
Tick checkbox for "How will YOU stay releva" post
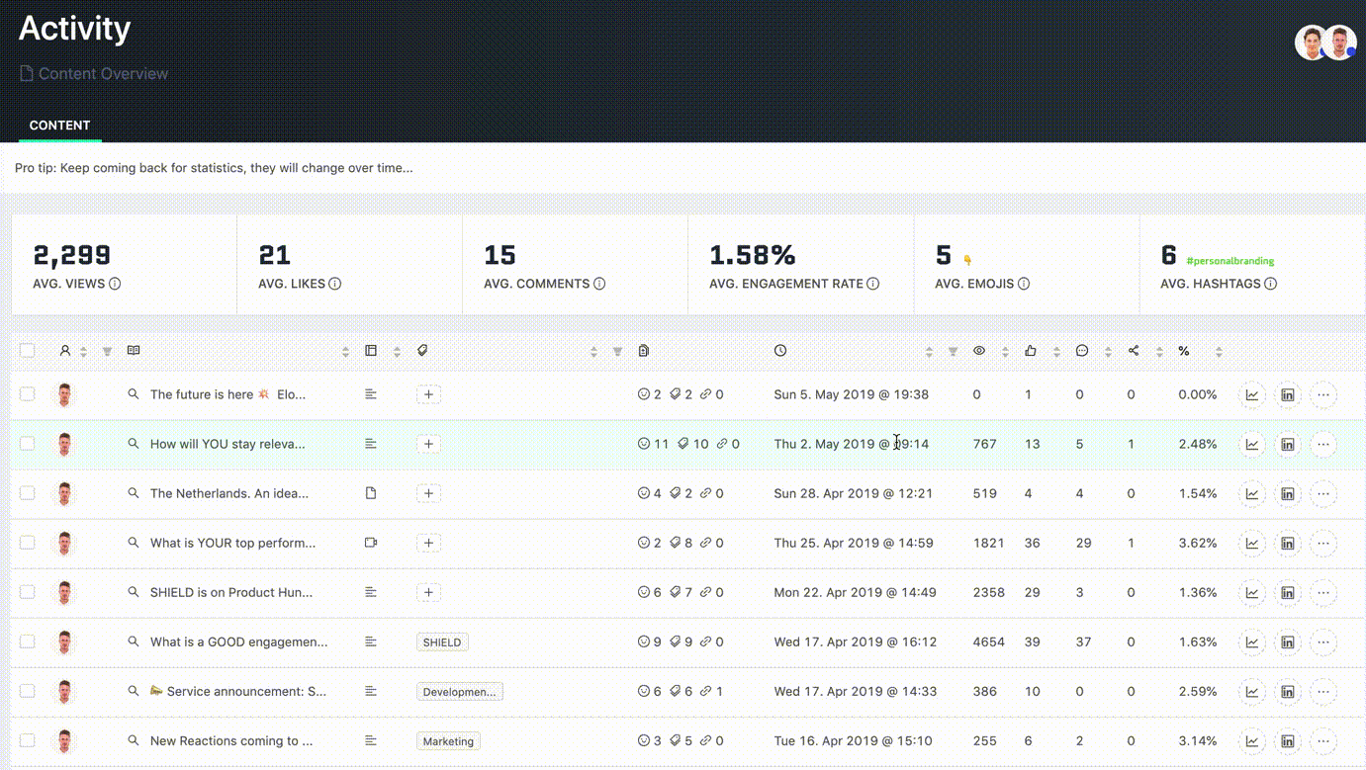coord(27,443)
